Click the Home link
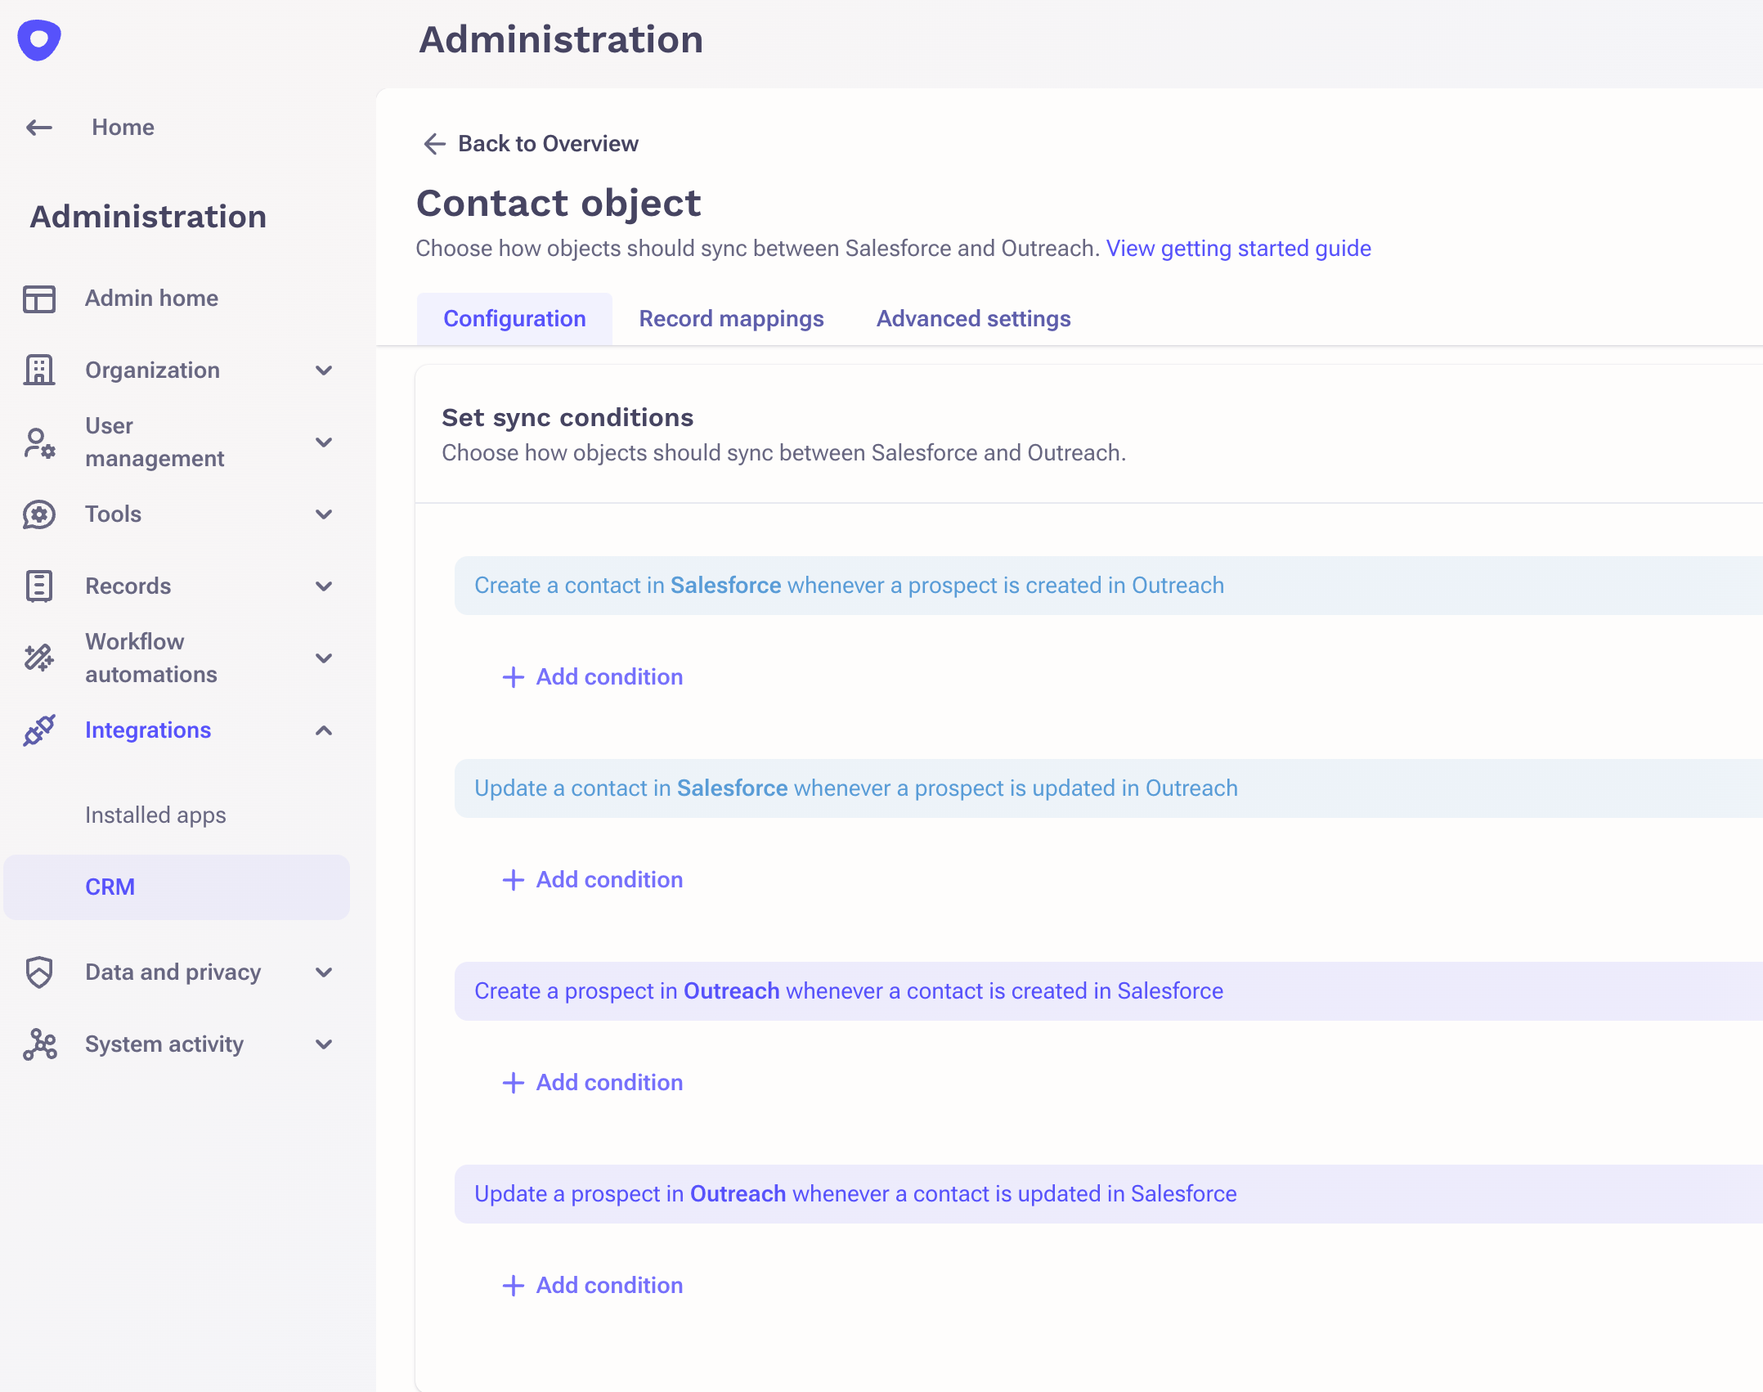This screenshot has height=1392, width=1763. [123, 128]
